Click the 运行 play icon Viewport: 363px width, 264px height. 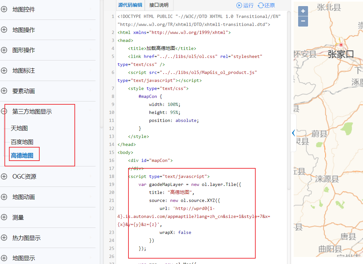[239, 5]
